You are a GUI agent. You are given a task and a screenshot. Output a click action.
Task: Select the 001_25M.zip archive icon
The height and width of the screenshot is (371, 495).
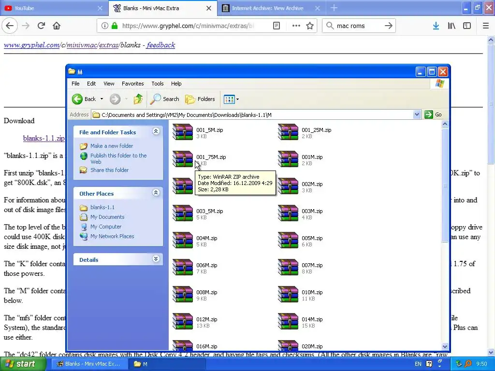point(288,132)
